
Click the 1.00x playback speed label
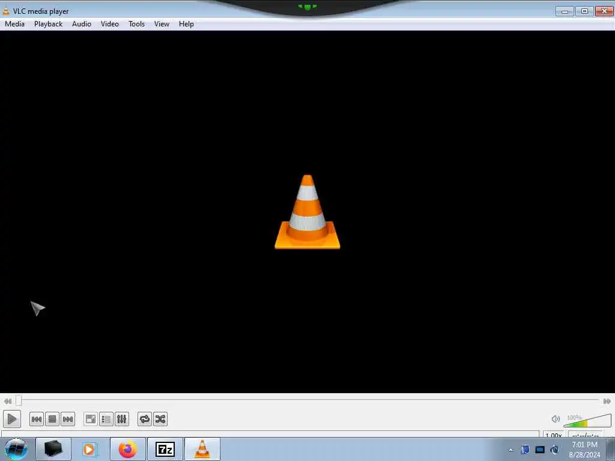point(553,435)
